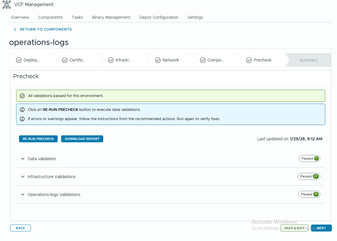Click the Components step checkmark icon

click(x=203, y=60)
